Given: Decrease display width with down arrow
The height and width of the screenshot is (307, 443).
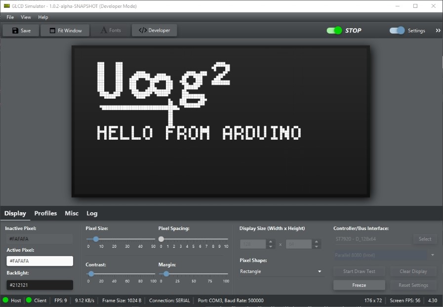Looking at the screenshot, I should pyautogui.click(x=271, y=247).
